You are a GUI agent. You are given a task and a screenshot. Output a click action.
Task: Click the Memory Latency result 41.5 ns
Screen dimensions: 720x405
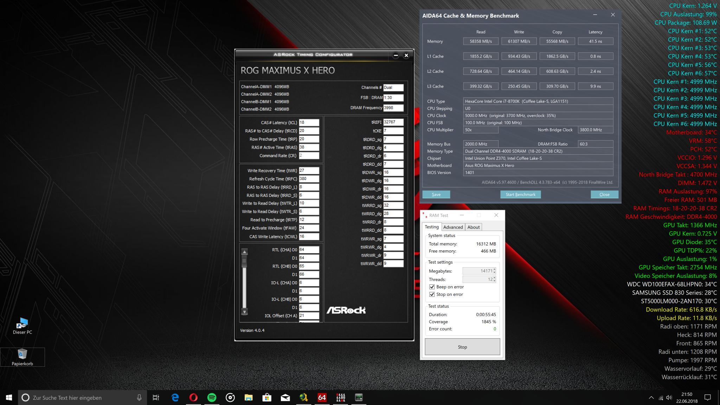click(x=596, y=41)
